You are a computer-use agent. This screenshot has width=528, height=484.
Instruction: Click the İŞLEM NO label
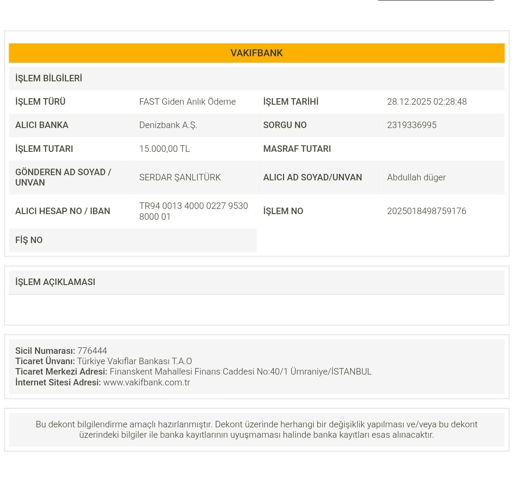(283, 211)
